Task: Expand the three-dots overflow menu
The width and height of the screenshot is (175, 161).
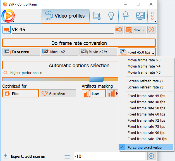Action: pos(153,16)
